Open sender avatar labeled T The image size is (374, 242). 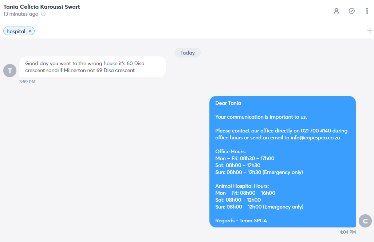[10, 71]
